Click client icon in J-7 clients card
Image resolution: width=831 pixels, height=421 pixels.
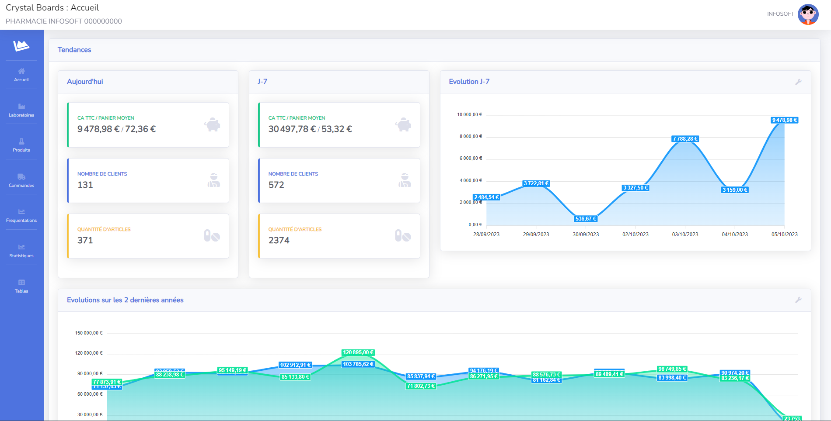(405, 180)
